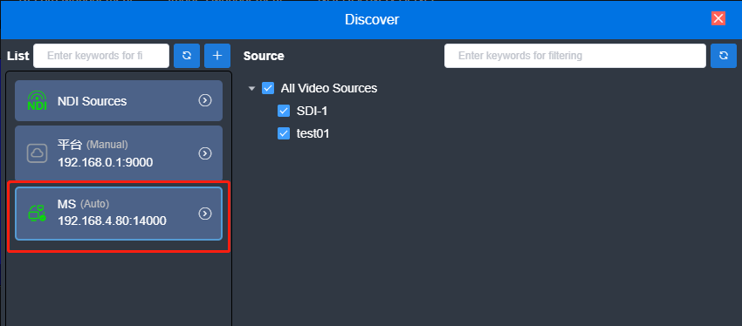Viewport: 742px width, 326px height.
Task: Refresh the device List
Action: point(187,56)
